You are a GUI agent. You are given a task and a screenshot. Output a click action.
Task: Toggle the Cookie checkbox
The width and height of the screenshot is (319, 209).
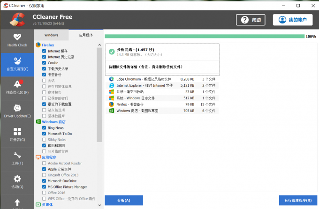[44, 63]
